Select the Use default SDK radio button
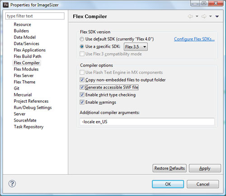This screenshot has height=196, width=226. 82,39
